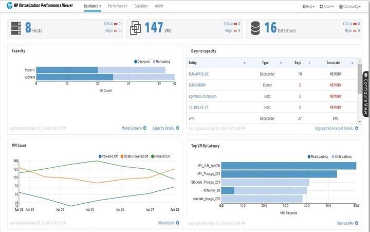This screenshot has height=232, width=370.
Task: Click the Help question mark icon
Action: pyautogui.click(x=304, y=7)
